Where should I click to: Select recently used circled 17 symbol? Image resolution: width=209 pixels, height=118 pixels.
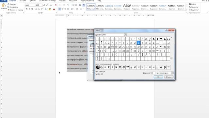[x=98, y=67]
